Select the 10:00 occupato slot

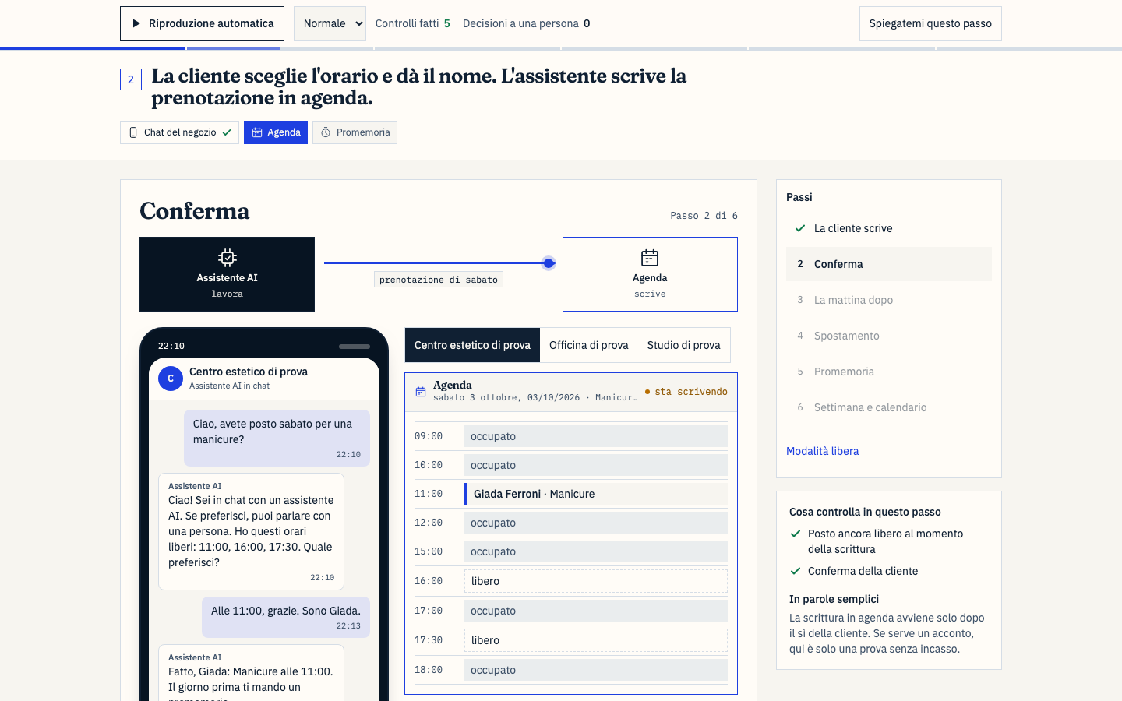coord(596,465)
